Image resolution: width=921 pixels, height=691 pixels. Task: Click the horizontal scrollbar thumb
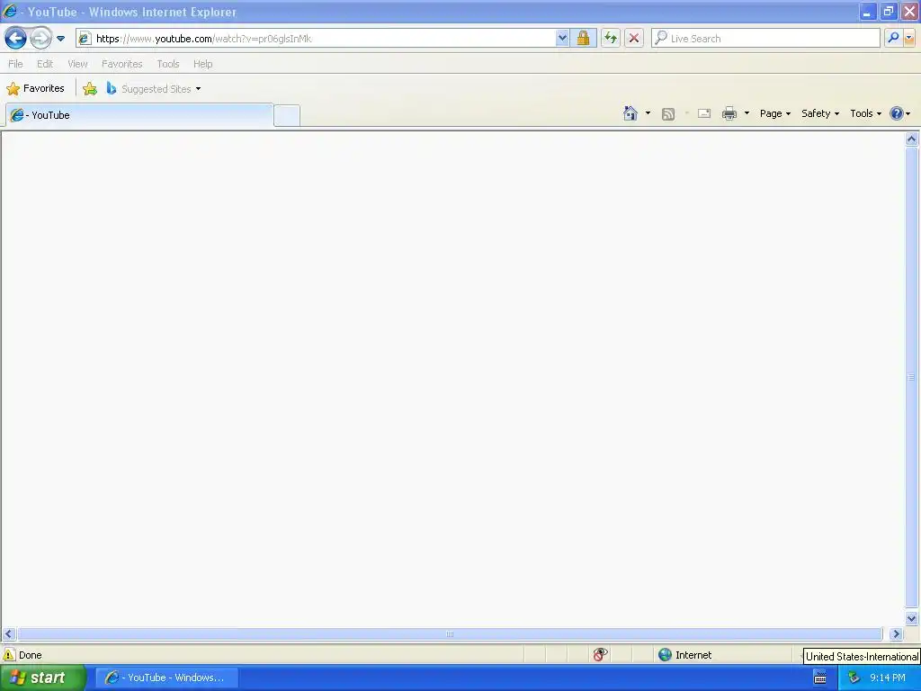point(450,634)
